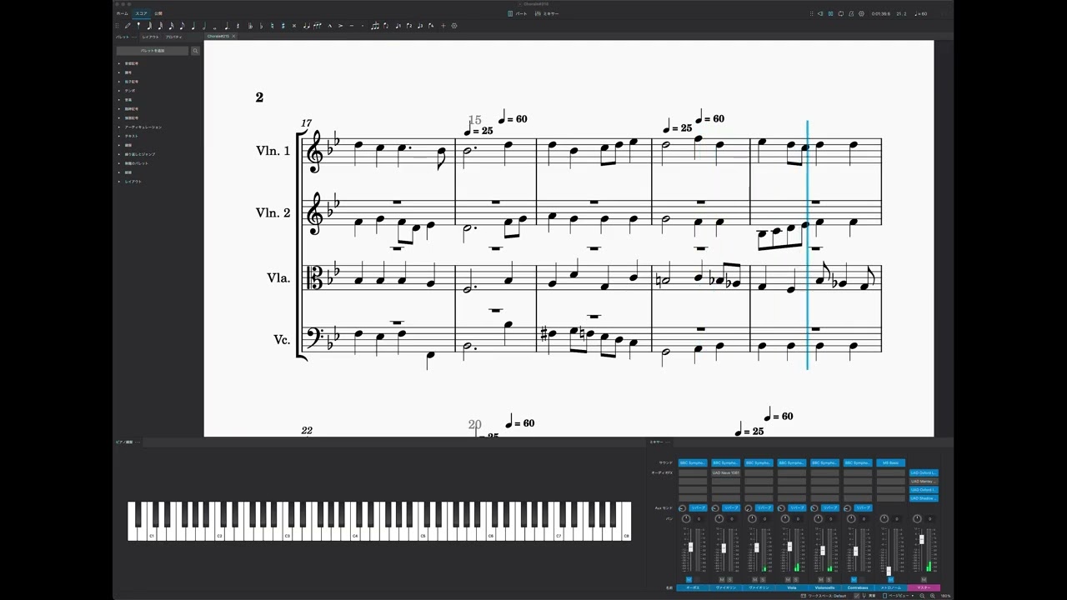Click the tuplet icon in the toolbar

(375, 26)
